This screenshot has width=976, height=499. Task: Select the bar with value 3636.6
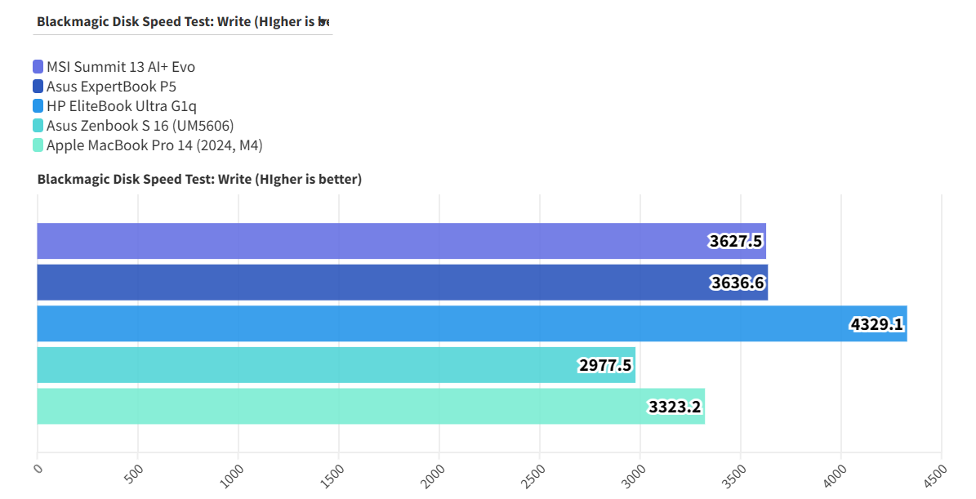[402, 283]
